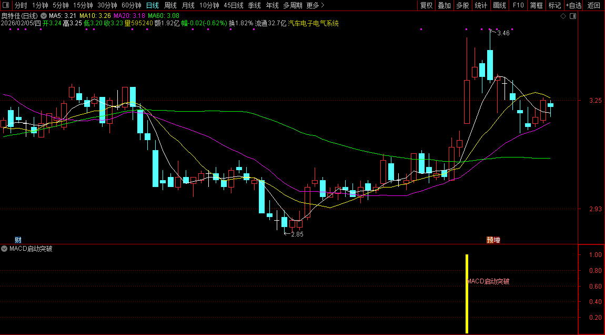Click the 幅-0.02(-0.62%) change value
Viewport: 605px width, 335px height.
pos(204,23)
